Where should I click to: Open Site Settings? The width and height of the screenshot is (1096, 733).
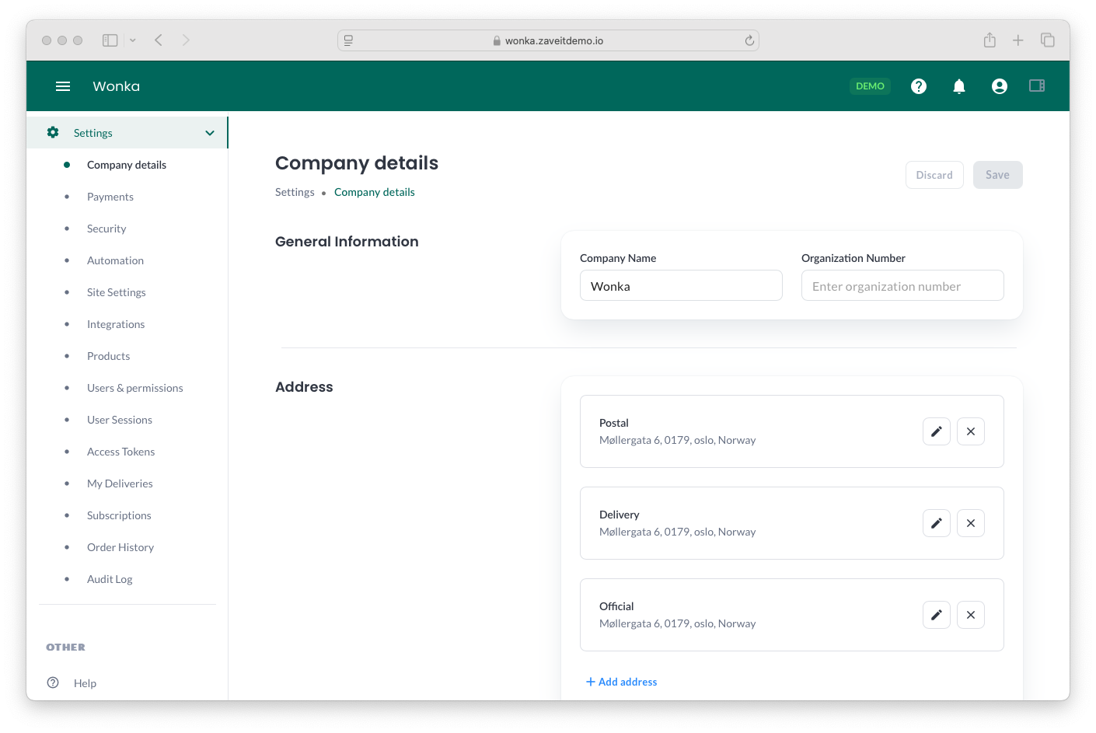pos(117,292)
